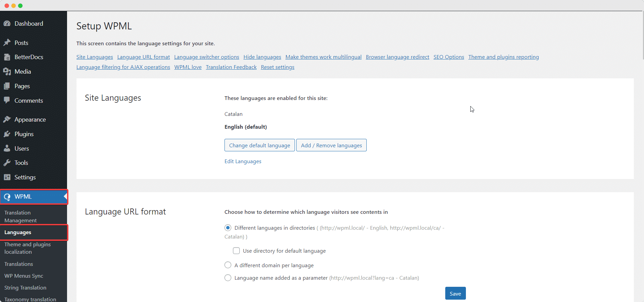This screenshot has height=302, width=644.
Task: Jump to Translation Feedback link
Action: [231, 67]
